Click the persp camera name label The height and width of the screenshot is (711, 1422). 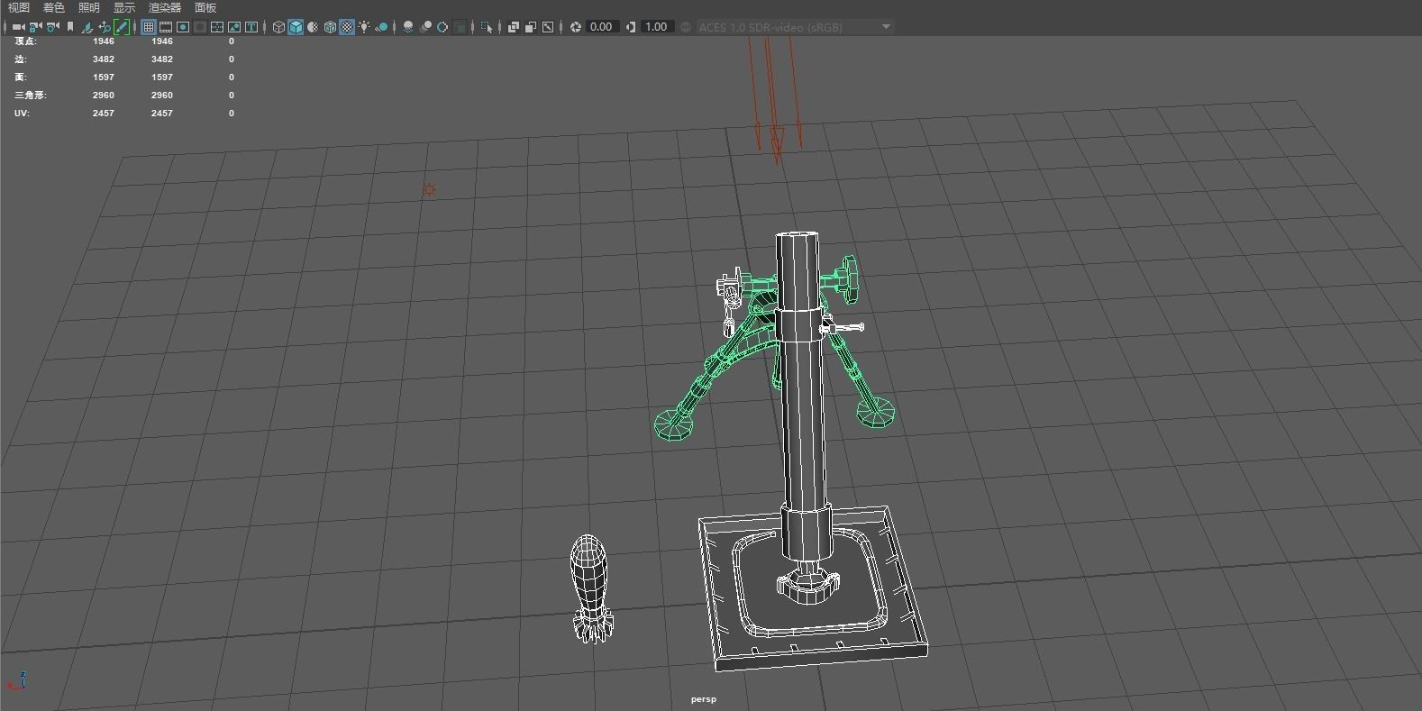704,699
